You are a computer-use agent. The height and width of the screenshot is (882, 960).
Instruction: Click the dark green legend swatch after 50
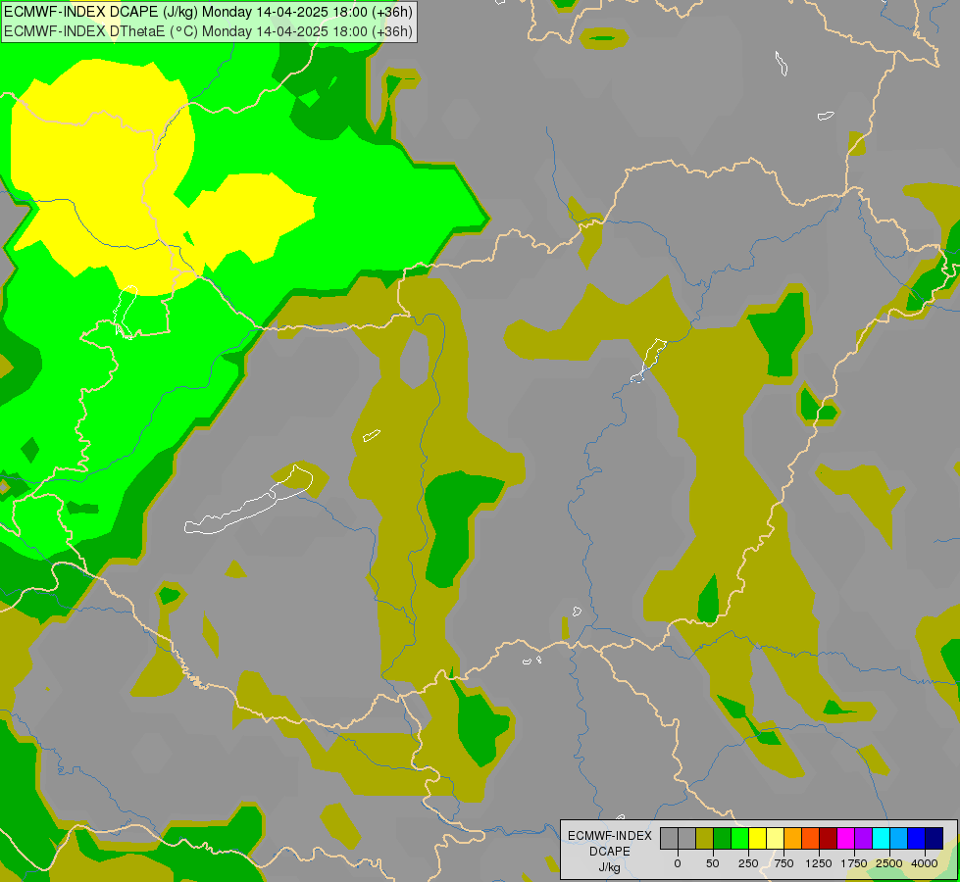pos(723,838)
